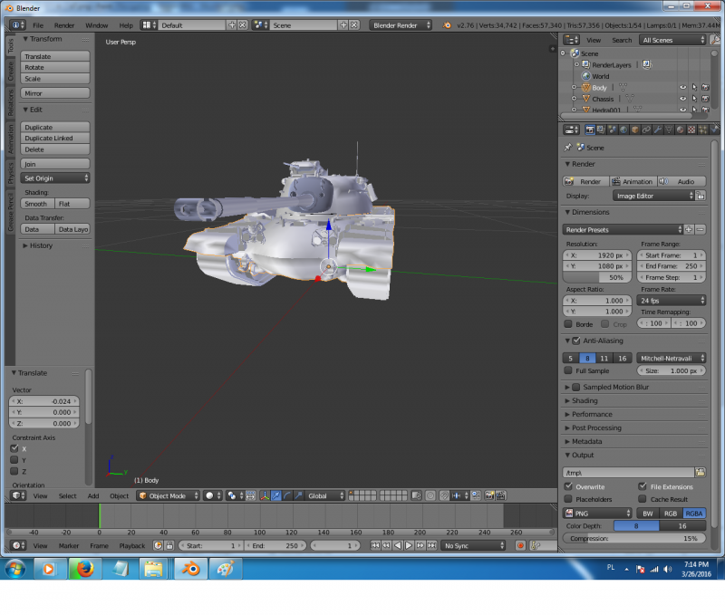This screenshot has width=725, height=615.
Task: Open the PNG file format dropdown
Action: click(597, 514)
